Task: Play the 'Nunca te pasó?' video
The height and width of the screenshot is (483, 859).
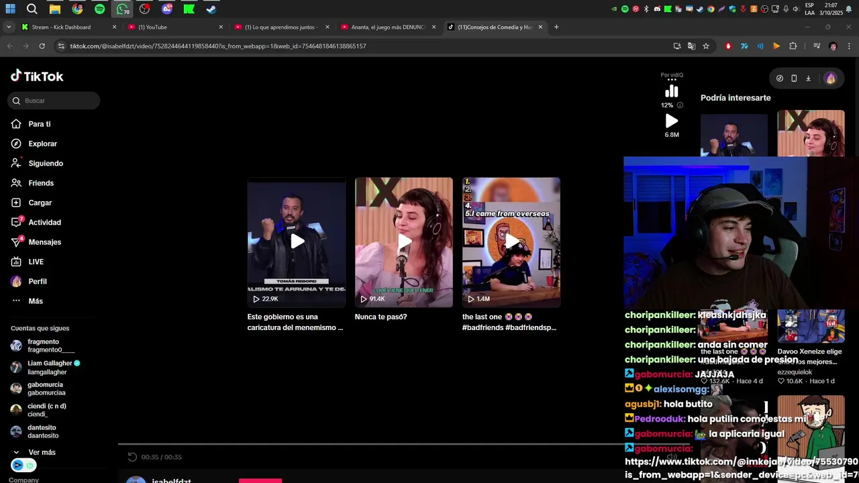Action: tap(404, 242)
